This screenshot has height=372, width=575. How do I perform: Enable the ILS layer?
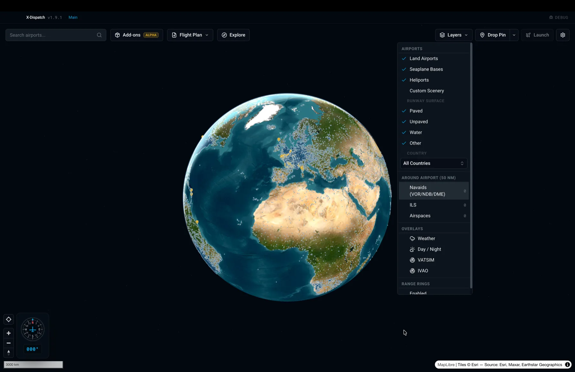(434, 205)
